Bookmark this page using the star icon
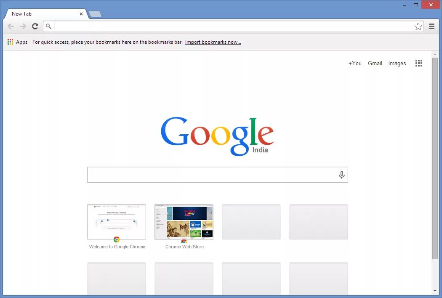The image size is (442, 298). [418, 26]
